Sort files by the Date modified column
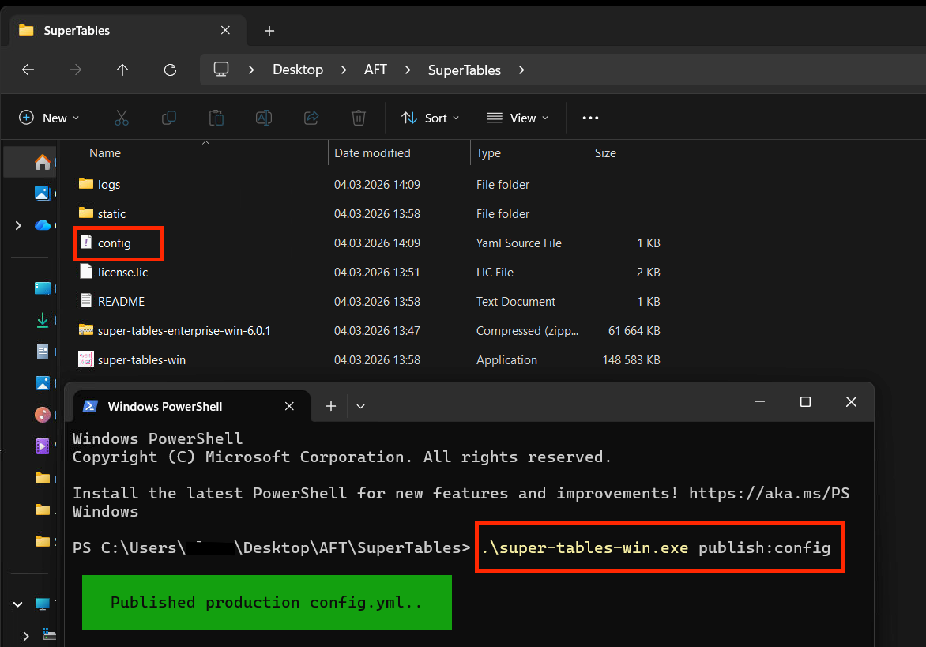This screenshot has height=647, width=926. pyautogui.click(x=372, y=153)
